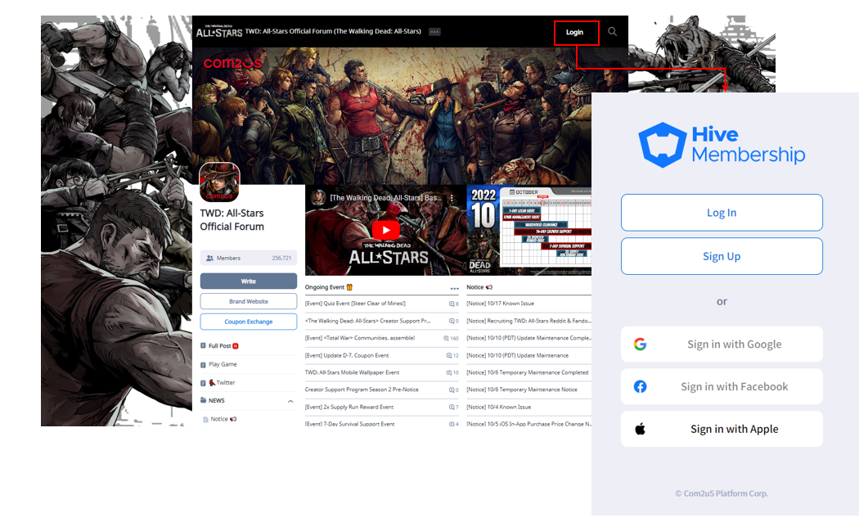The width and height of the screenshot is (868, 527).
Task: Click the ALL STARS logo in header
Action: (x=219, y=32)
